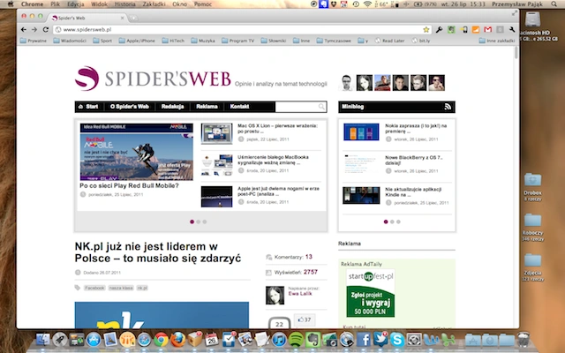Select the second dot of the main article carousel
The height and width of the screenshot is (353, 565).
click(x=198, y=222)
